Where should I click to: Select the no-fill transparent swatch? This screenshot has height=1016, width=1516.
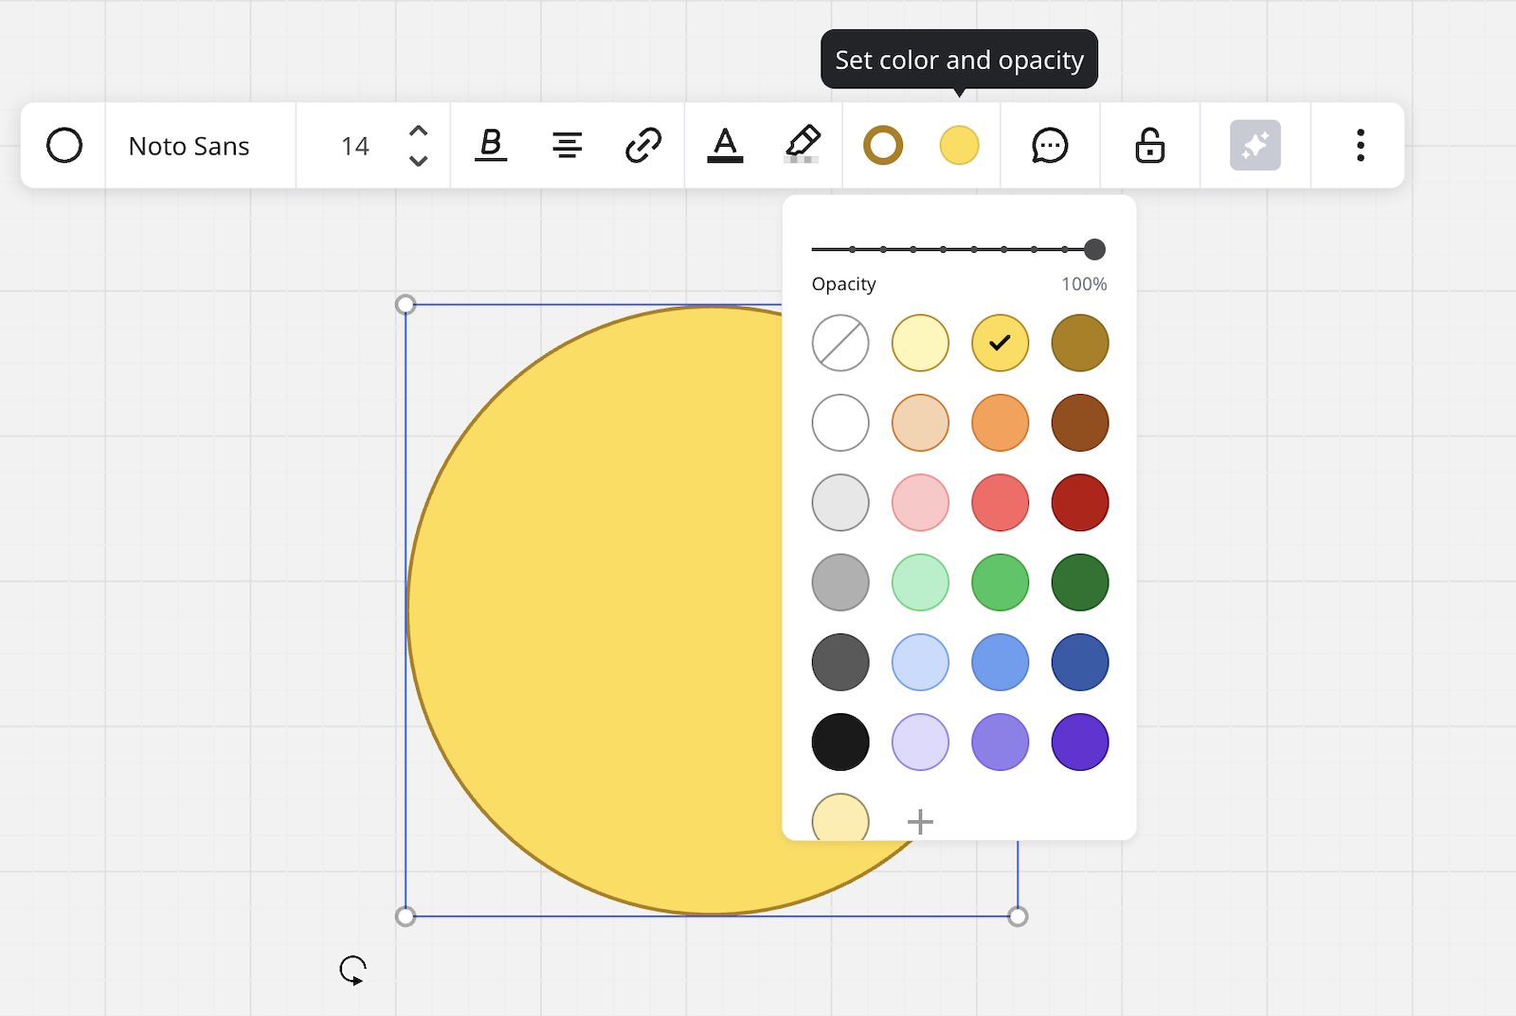(x=840, y=343)
